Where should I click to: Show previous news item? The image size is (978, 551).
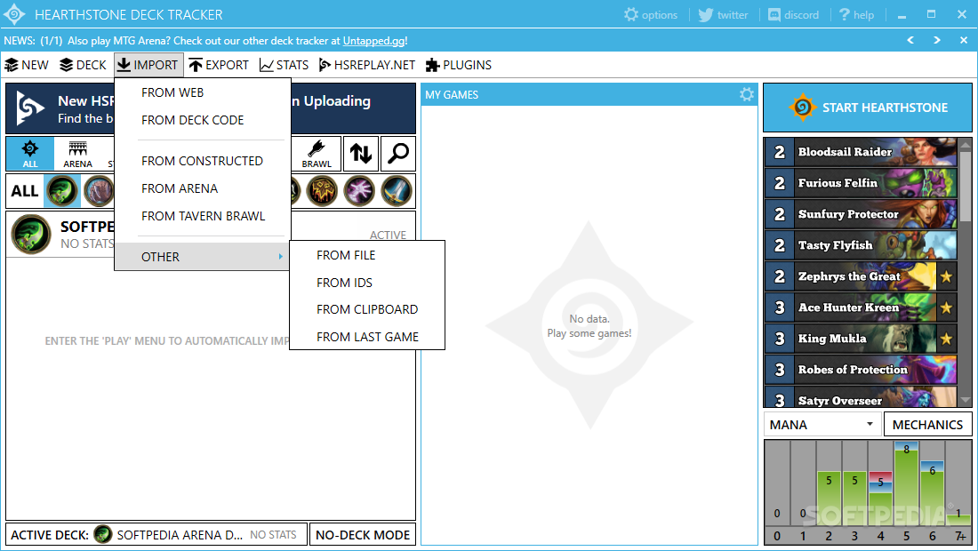point(910,40)
